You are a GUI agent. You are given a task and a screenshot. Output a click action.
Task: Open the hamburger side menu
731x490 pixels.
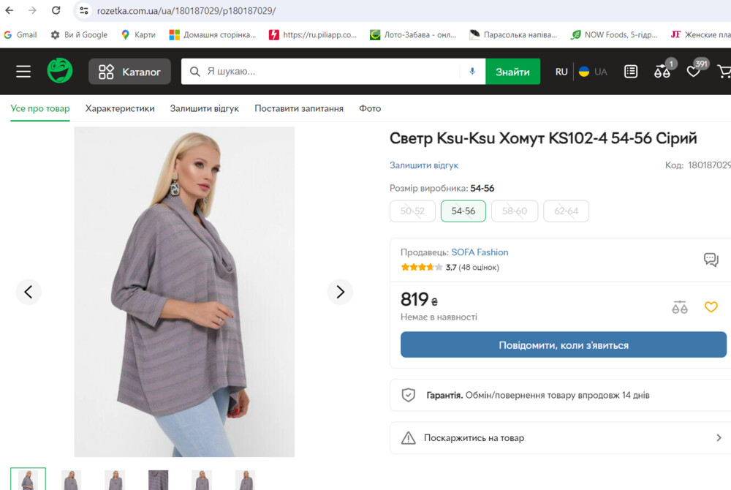click(x=23, y=72)
